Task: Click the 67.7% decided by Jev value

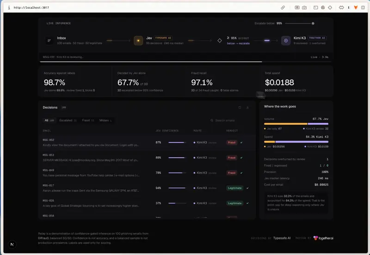Action: [x=128, y=83]
